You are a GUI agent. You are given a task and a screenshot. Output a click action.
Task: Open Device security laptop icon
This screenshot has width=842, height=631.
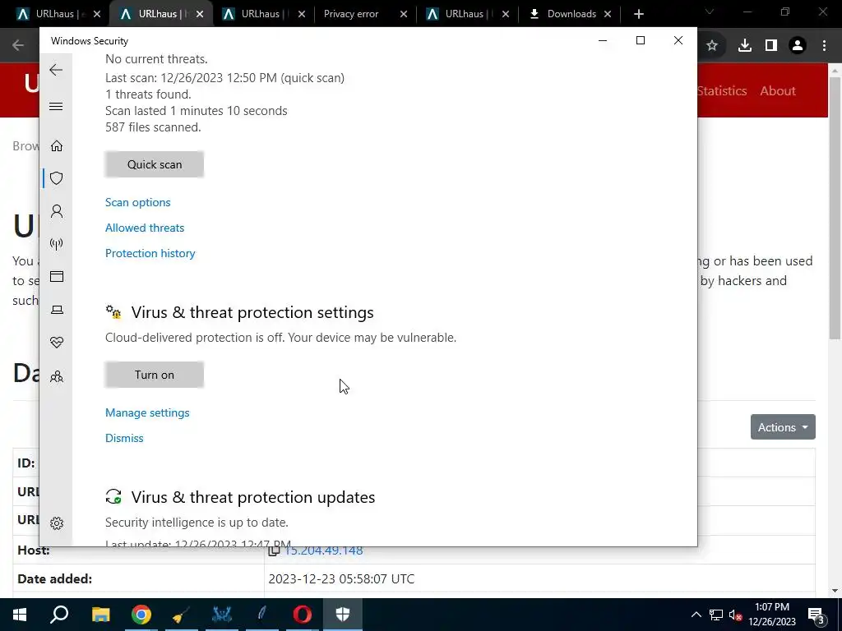point(57,310)
